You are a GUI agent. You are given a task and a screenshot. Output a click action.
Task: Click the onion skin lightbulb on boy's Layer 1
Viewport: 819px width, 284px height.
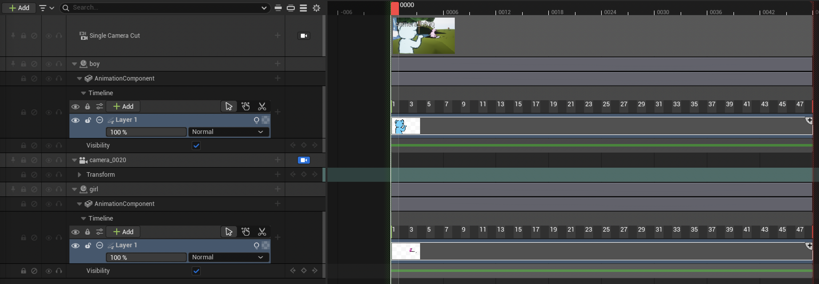click(256, 120)
